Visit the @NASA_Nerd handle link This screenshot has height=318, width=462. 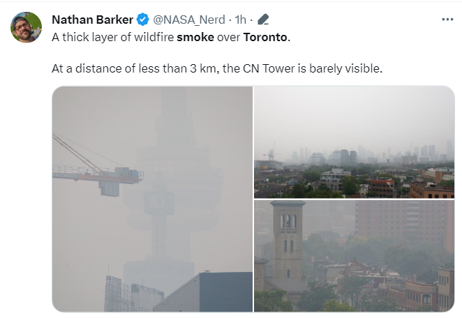click(x=189, y=20)
